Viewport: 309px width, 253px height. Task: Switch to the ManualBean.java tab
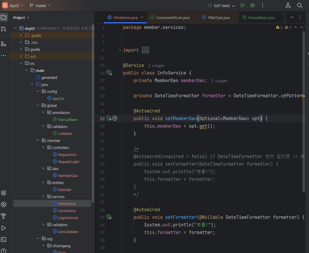(258, 18)
